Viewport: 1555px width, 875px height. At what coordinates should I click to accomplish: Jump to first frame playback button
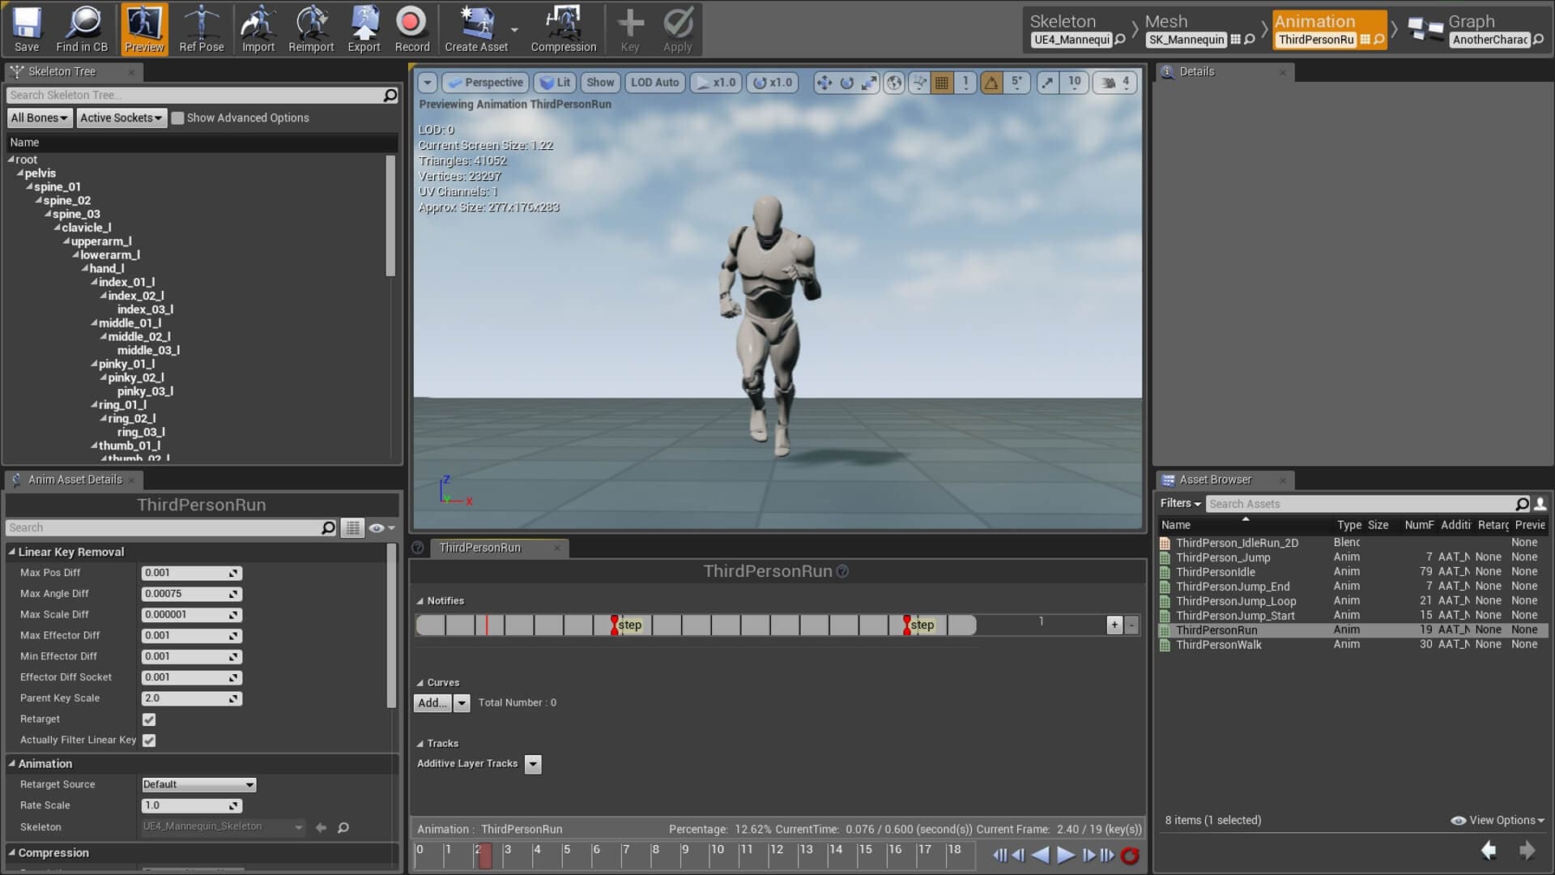(x=1000, y=855)
